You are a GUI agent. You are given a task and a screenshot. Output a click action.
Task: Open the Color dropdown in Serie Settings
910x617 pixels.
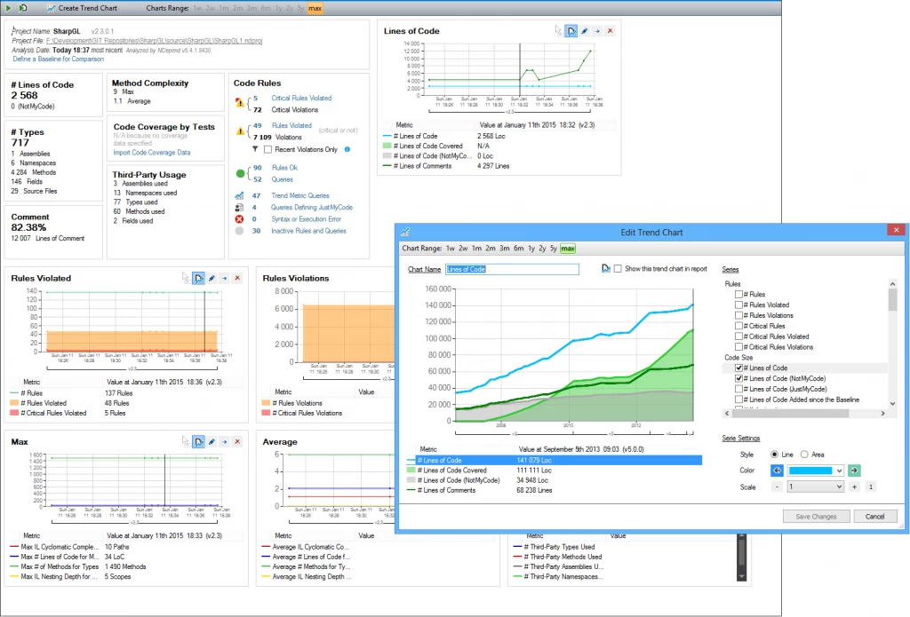[838, 470]
